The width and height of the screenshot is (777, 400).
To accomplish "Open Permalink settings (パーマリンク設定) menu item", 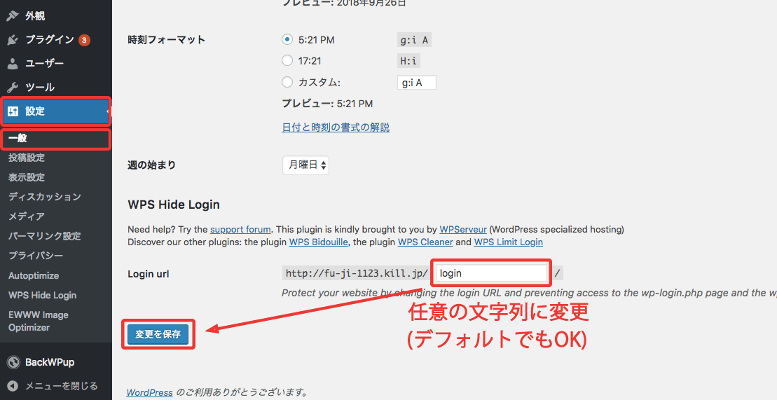I will (44, 236).
